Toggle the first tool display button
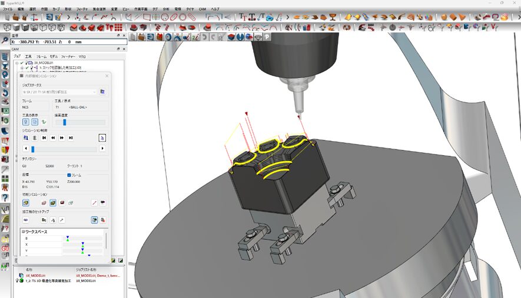521x298 pixels. pos(26,122)
